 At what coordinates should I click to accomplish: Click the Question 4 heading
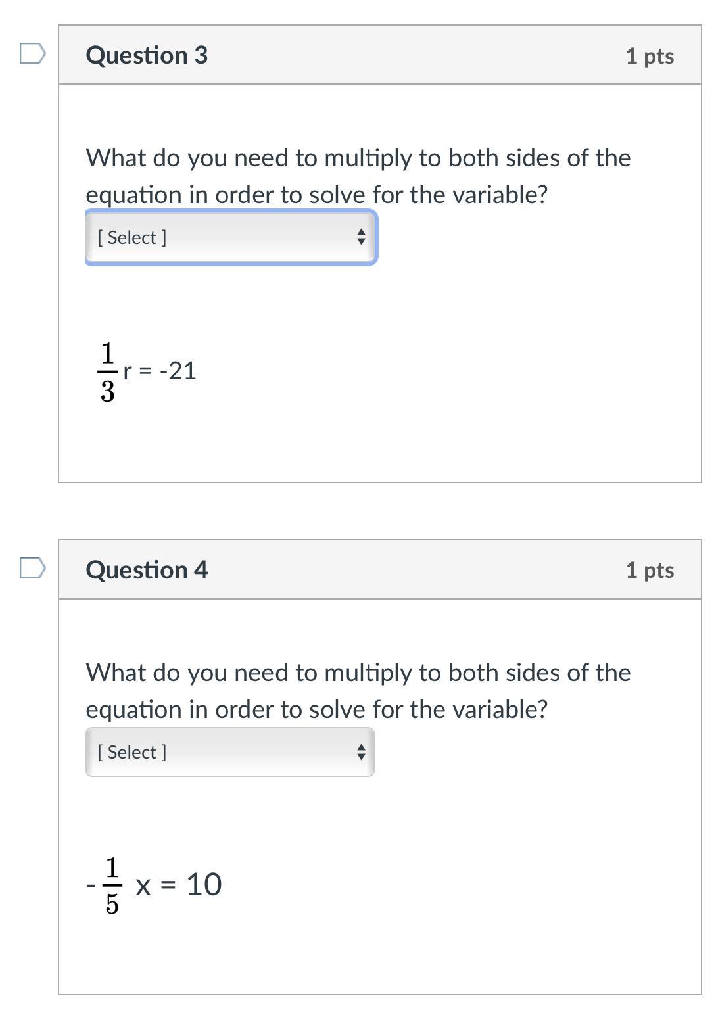(147, 570)
